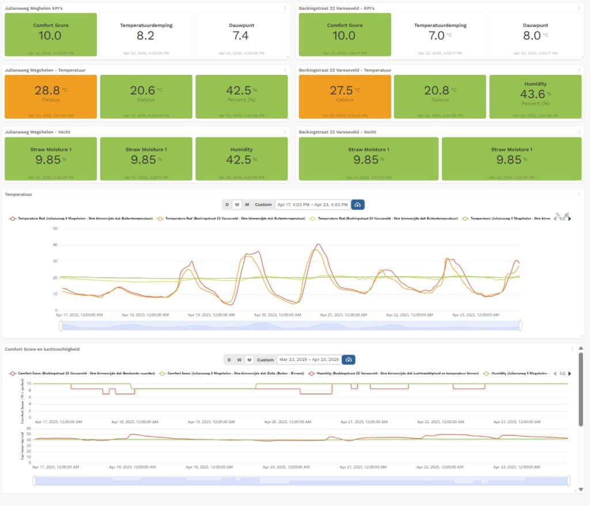Viewport: 590px width, 506px height.
Task: Click Custom range button in Comfort Score chart
Action: click(x=265, y=360)
